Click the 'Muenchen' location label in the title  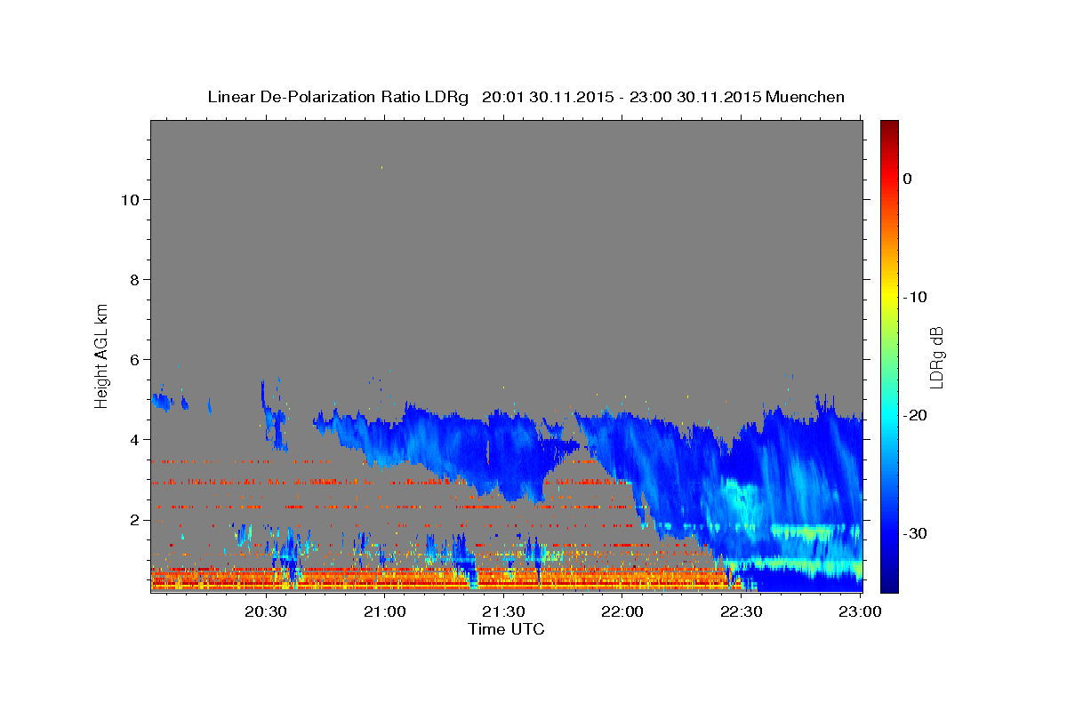[x=806, y=97]
